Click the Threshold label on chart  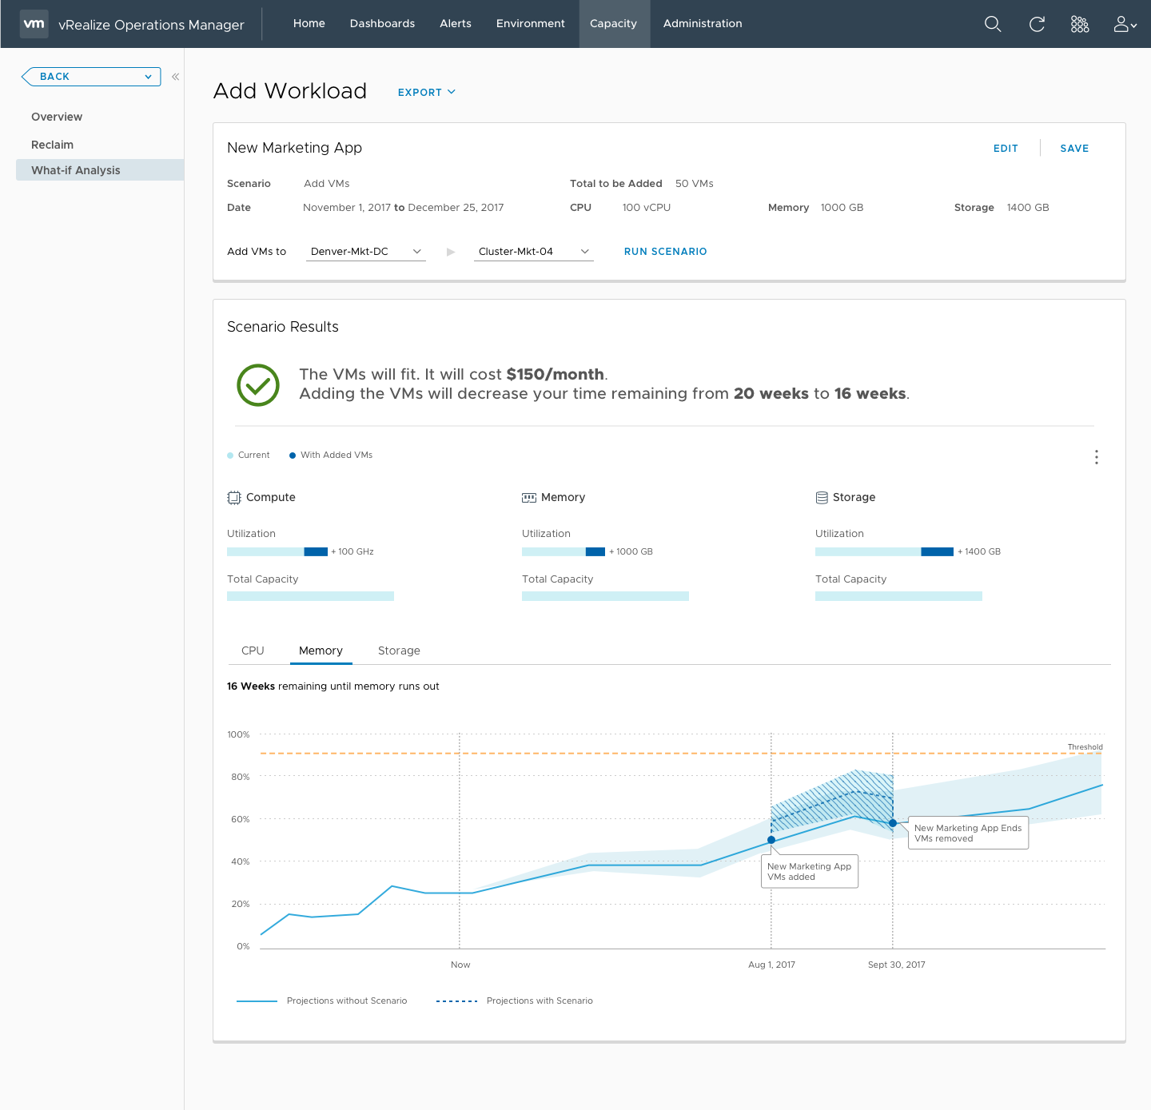[1085, 747]
